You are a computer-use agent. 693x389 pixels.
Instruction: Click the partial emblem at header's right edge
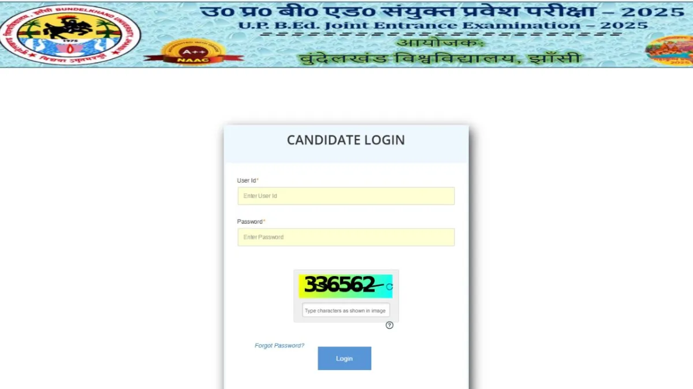click(x=669, y=50)
